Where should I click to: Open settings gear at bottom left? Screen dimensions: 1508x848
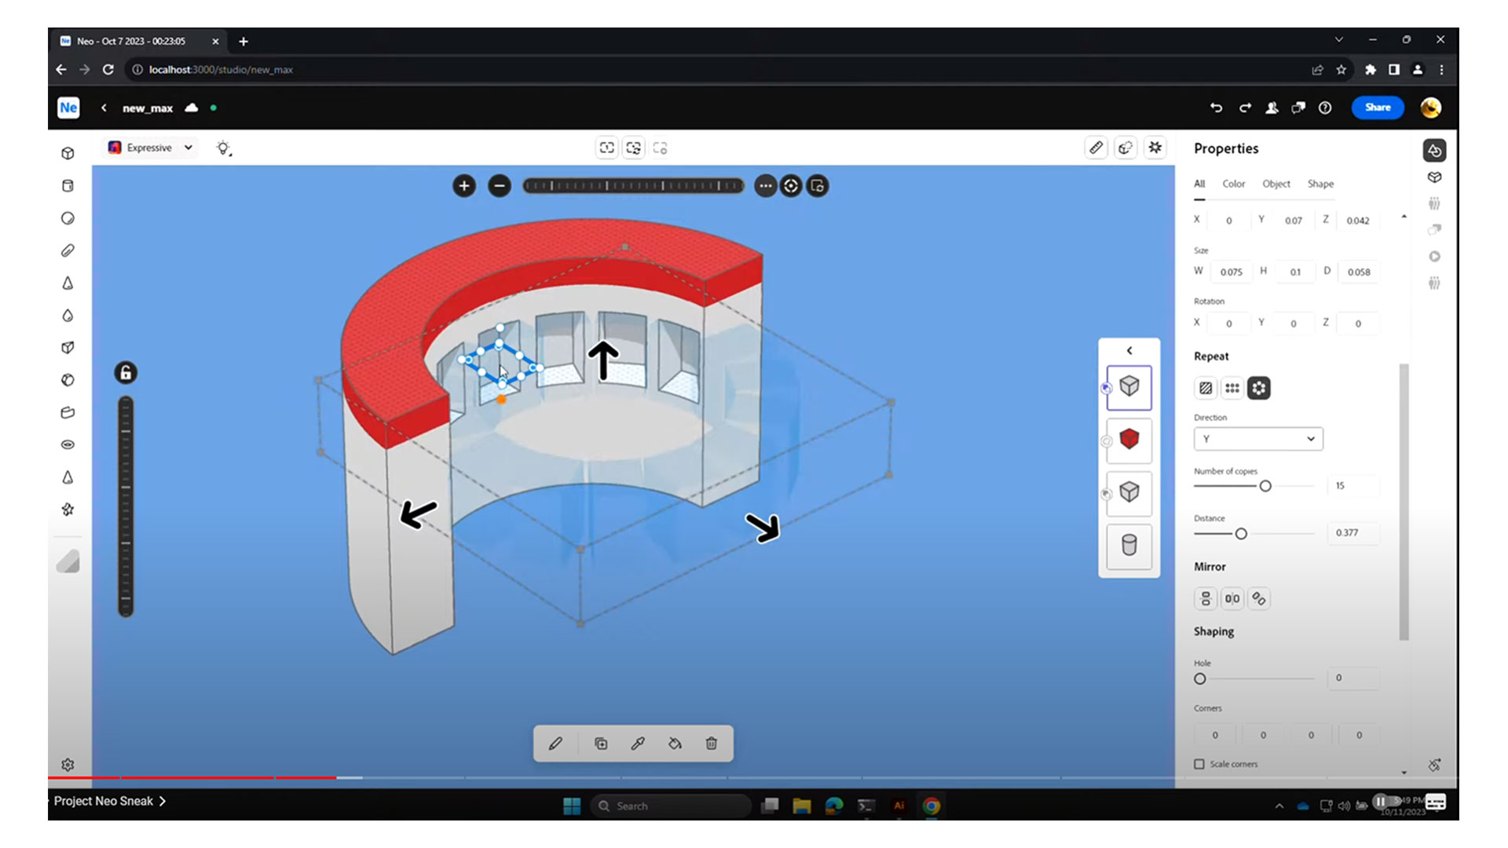tap(68, 765)
